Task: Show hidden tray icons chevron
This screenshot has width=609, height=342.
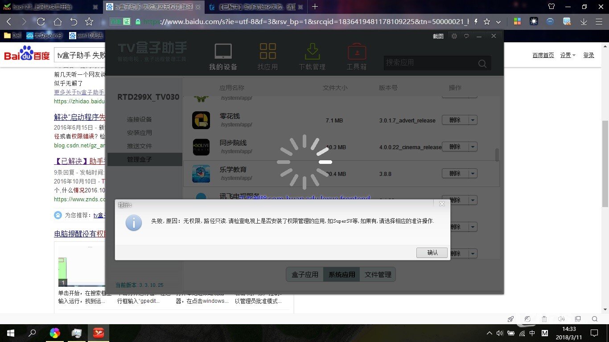Action: (x=489, y=333)
